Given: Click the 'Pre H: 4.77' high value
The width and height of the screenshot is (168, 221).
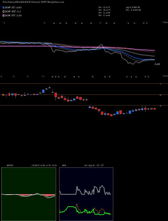Looking at the screenshot, I should (104, 10).
